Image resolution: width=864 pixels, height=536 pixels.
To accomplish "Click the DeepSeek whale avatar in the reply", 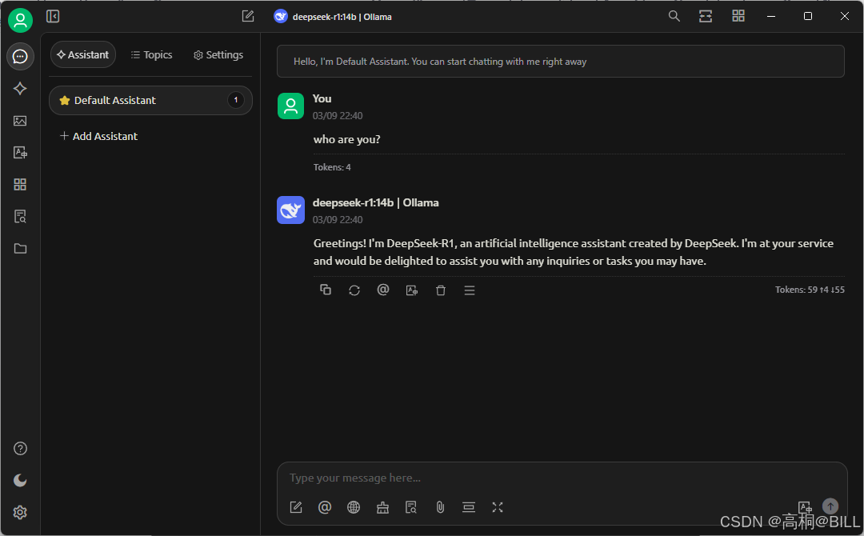I will [x=290, y=210].
